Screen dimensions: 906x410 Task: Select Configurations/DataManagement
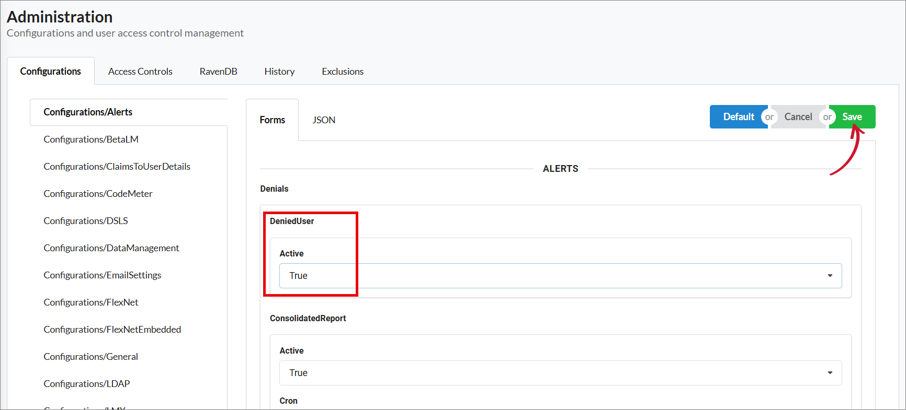[x=111, y=248]
